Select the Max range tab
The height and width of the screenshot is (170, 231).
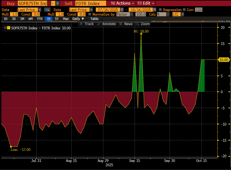(66, 19)
